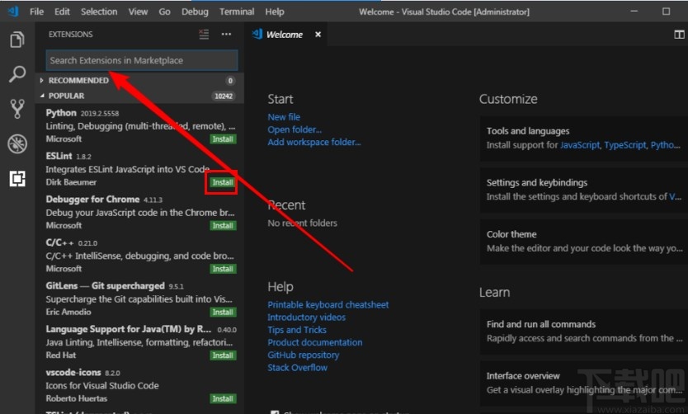Select GitLens — Git supercharged title

point(106,286)
